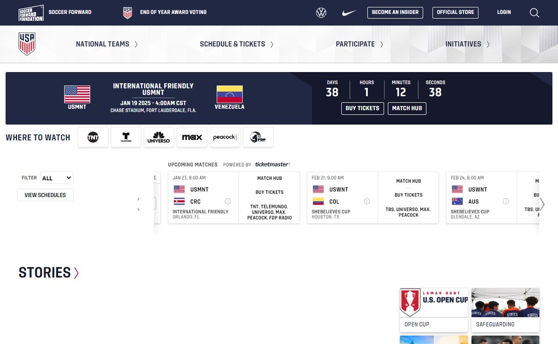Click the Feb 21, 9:00 AM date

coord(328,178)
